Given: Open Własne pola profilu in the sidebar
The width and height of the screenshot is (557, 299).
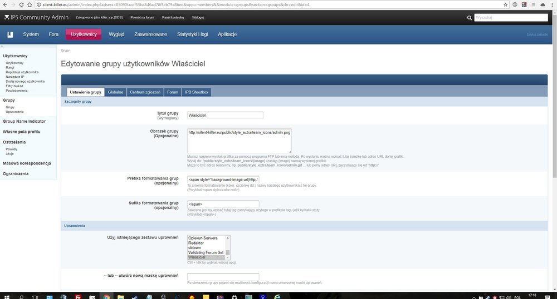Looking at the screenshot, I should click(21, 132).
